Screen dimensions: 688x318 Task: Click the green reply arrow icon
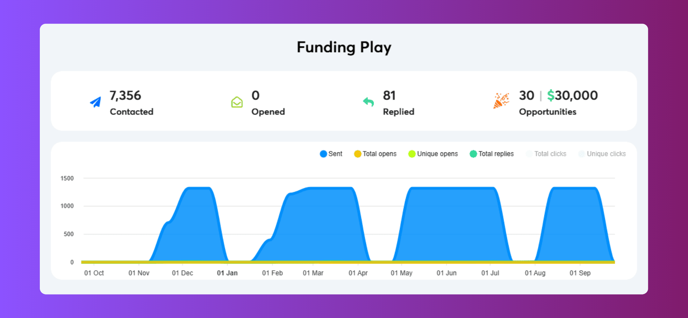369,102
